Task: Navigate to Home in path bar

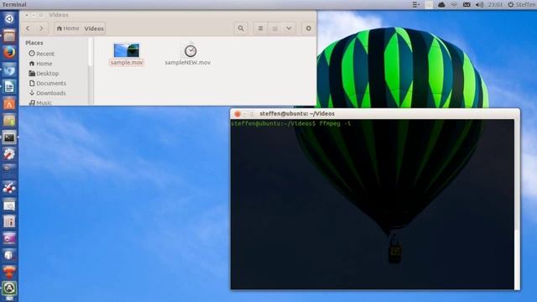Action: pyautogui.click(x=68, y=29)
